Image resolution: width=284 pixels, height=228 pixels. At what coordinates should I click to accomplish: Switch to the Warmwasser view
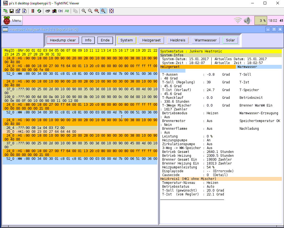click(206, 40)
